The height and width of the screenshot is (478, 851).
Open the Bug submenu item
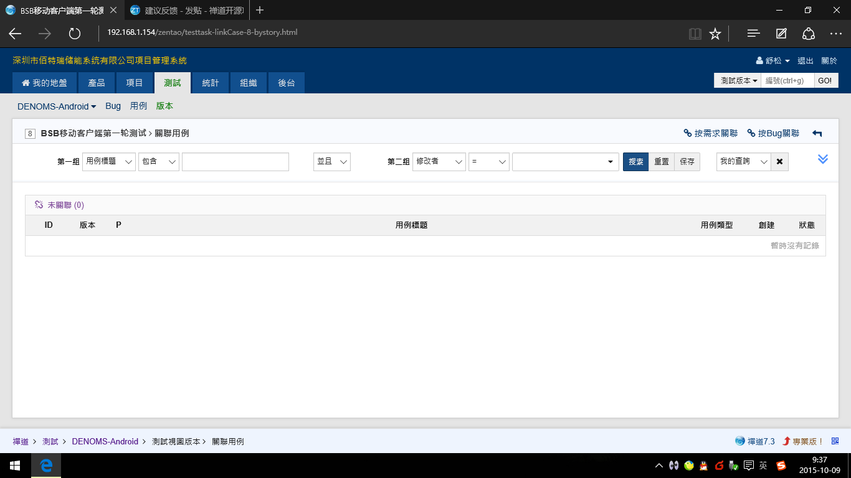113,106
